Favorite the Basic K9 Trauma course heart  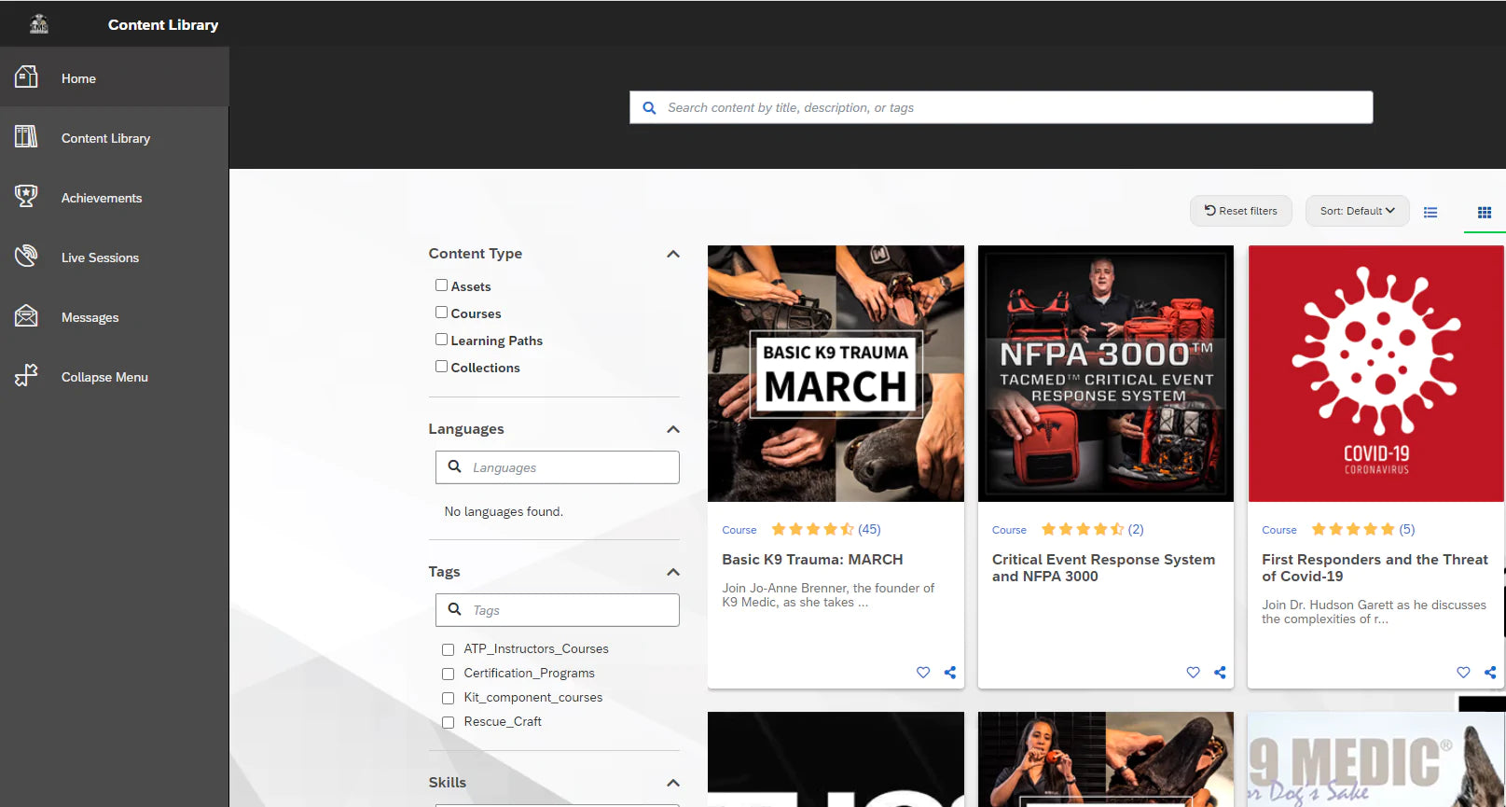pyautogui.click(x=922, y=673)
